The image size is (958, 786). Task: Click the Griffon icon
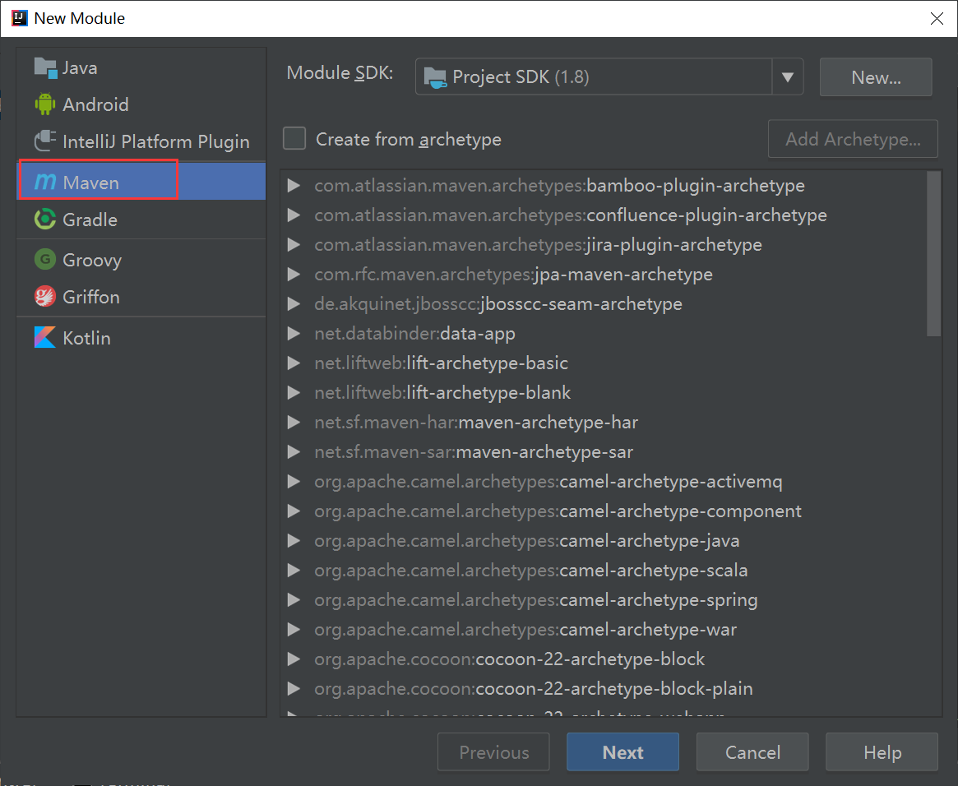point(45,297)
